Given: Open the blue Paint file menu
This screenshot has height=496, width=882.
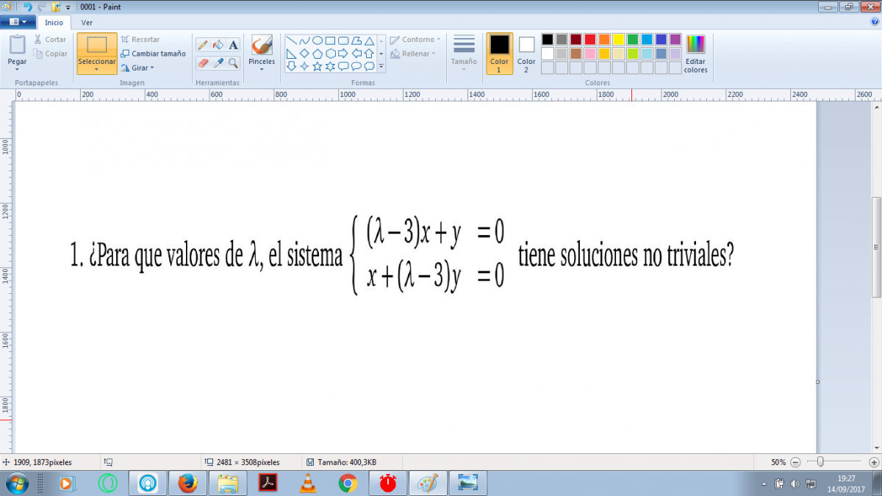Looking at the screenshot, I should click(18, 22).
